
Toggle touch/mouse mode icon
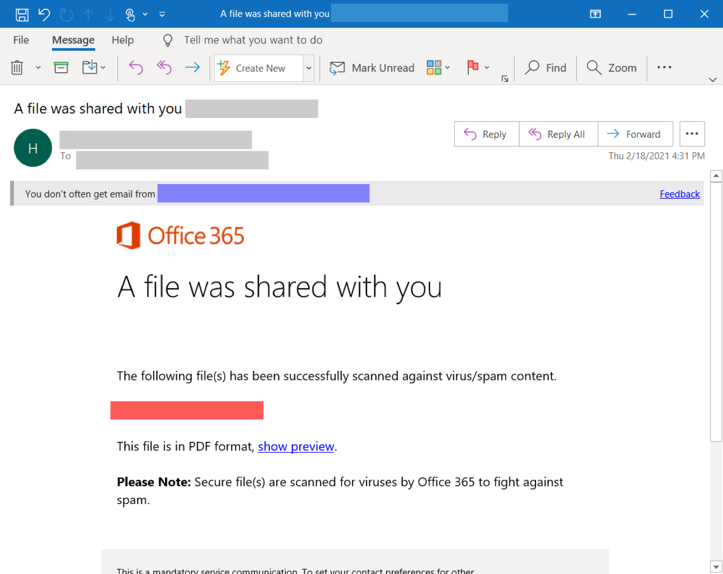(x=130, y=14)
